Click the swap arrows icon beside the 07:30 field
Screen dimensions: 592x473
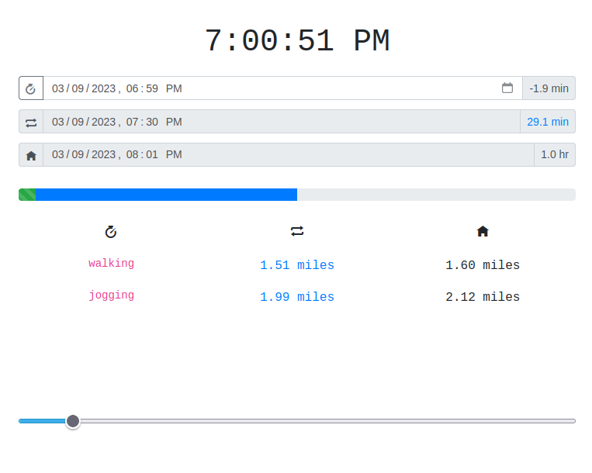[x=31, y=122]
